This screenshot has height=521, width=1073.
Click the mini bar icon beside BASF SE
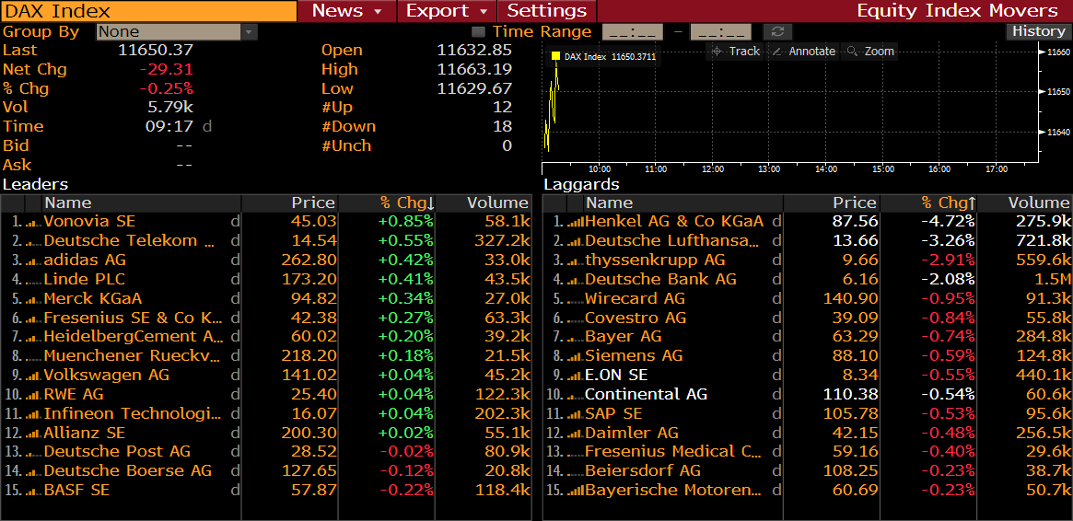(33, 491)
